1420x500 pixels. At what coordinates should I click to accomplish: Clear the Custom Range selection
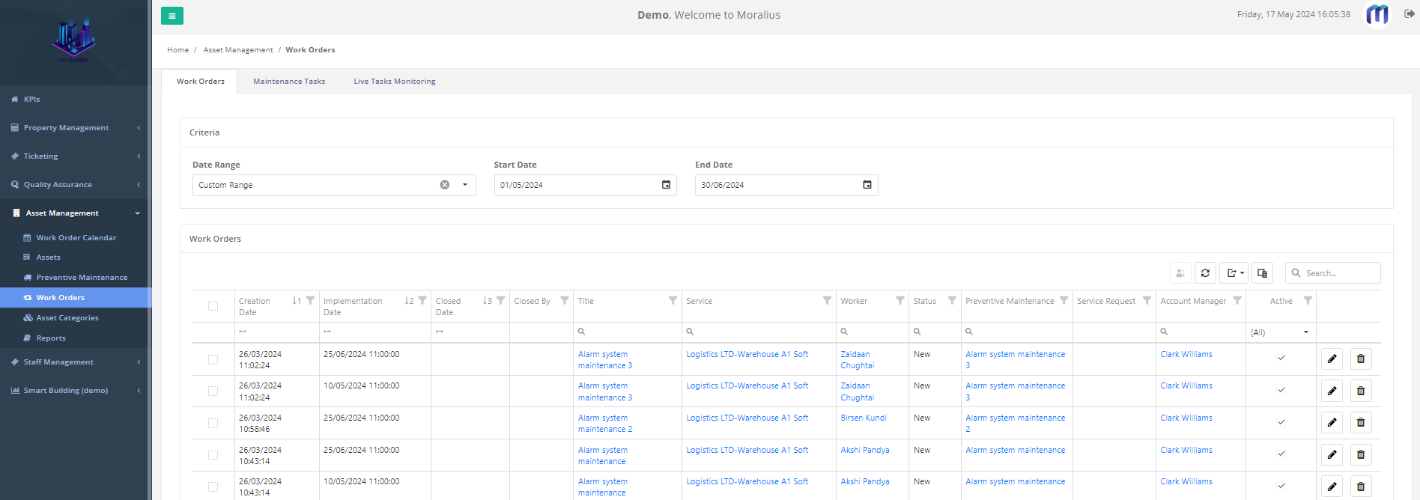[445, 185]
